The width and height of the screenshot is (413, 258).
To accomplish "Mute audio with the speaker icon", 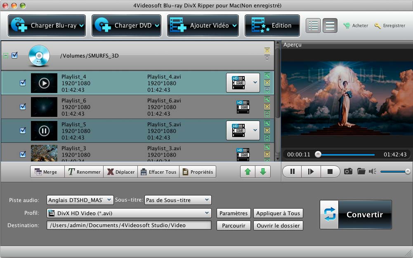I will coord(373,171).
